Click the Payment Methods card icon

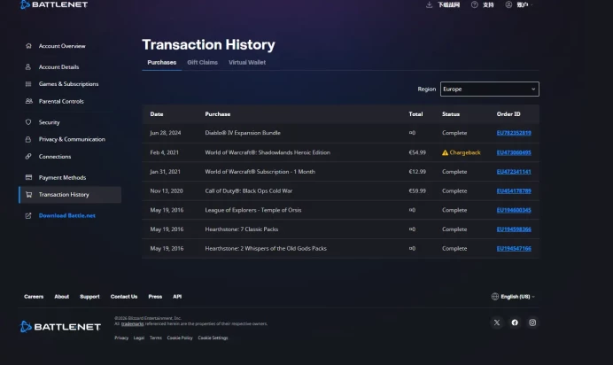click(28, 177)
